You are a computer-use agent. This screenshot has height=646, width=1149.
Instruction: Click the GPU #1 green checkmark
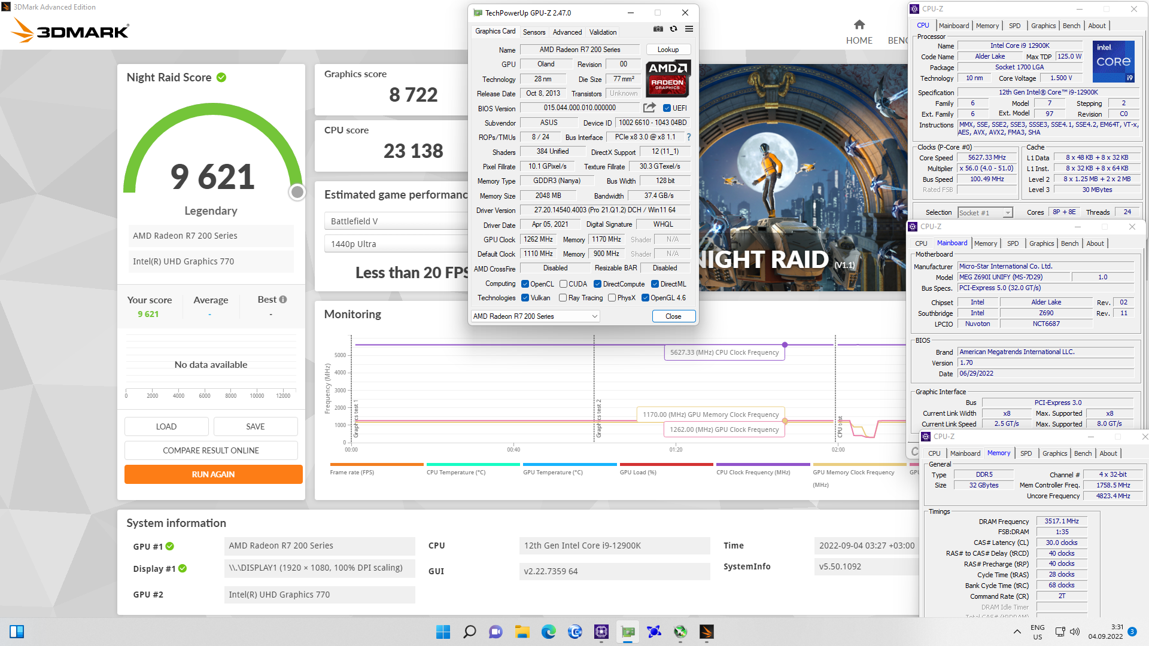pos(170,546)
